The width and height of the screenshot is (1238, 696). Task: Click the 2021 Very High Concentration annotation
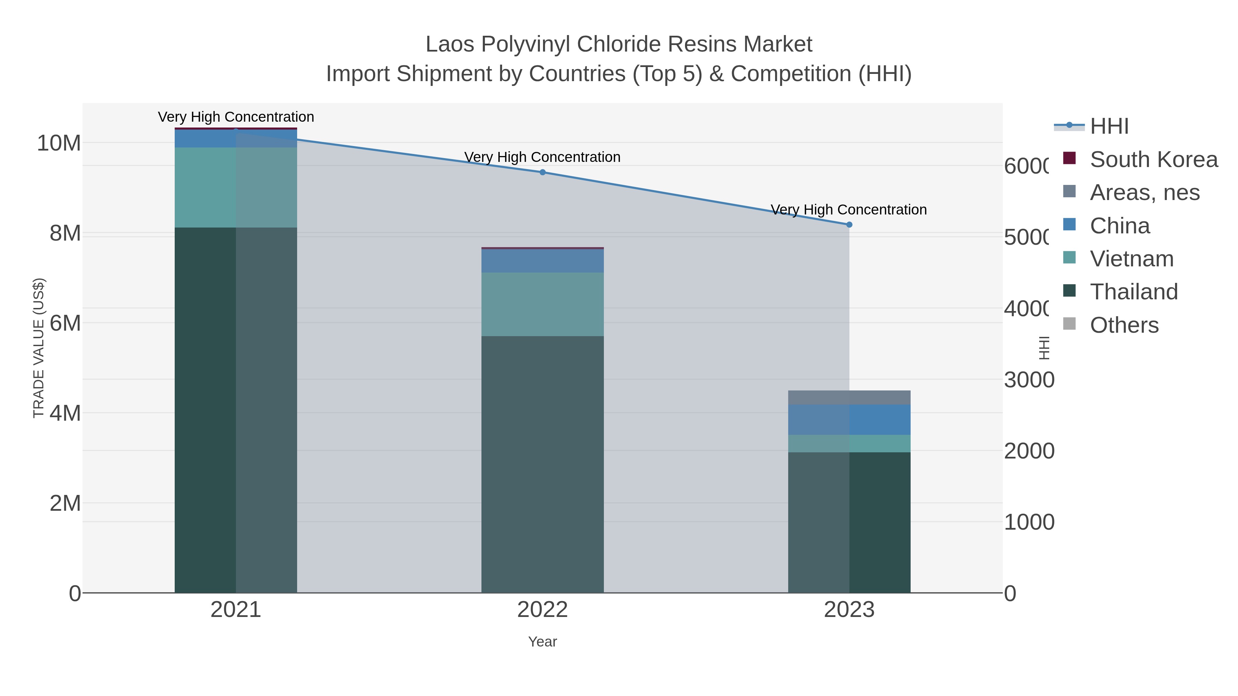click(236, 117)
